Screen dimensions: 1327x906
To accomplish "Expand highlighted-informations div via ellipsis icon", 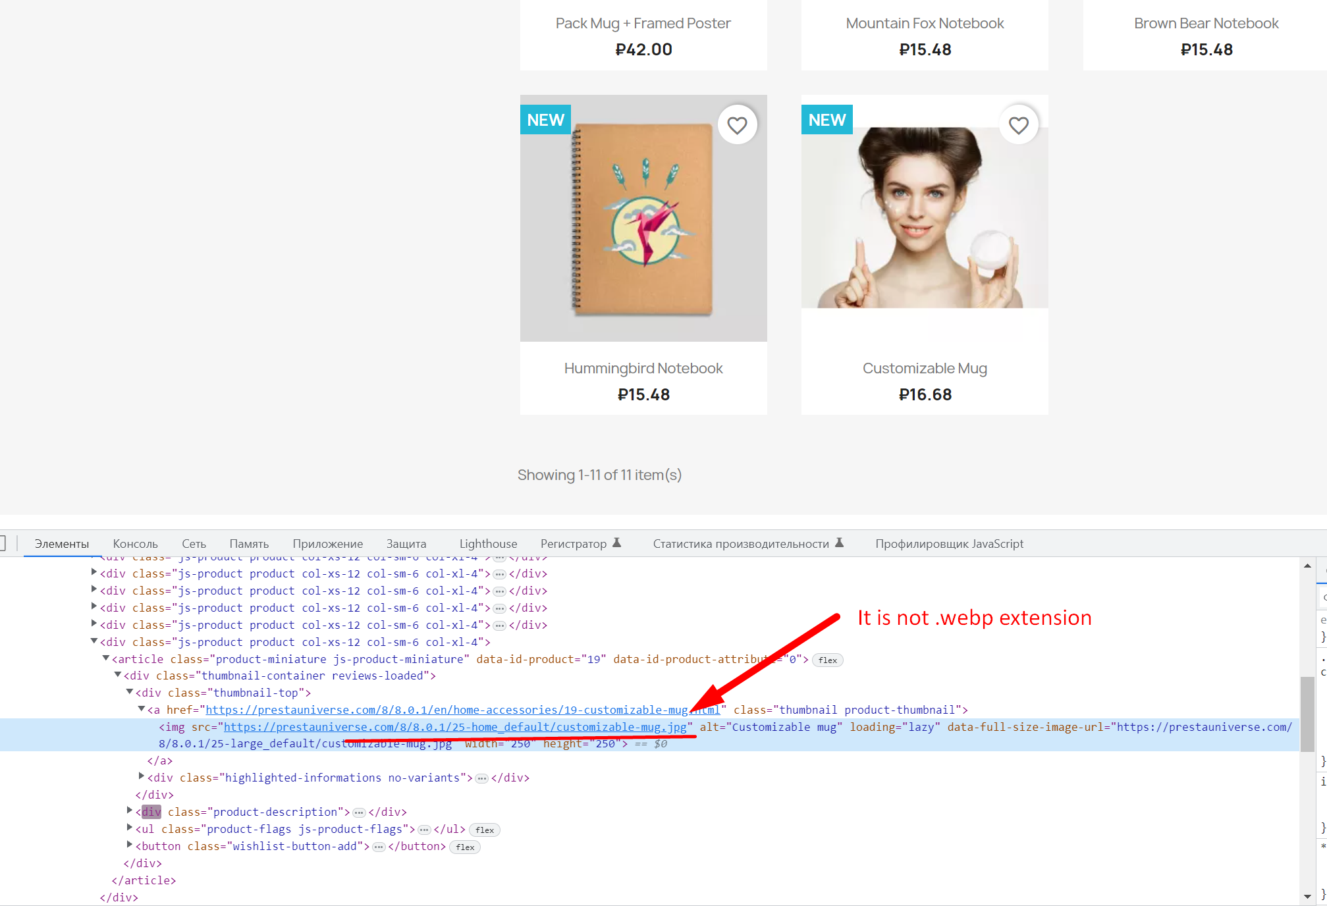I will pyautogui.click(x=481, y=778).
